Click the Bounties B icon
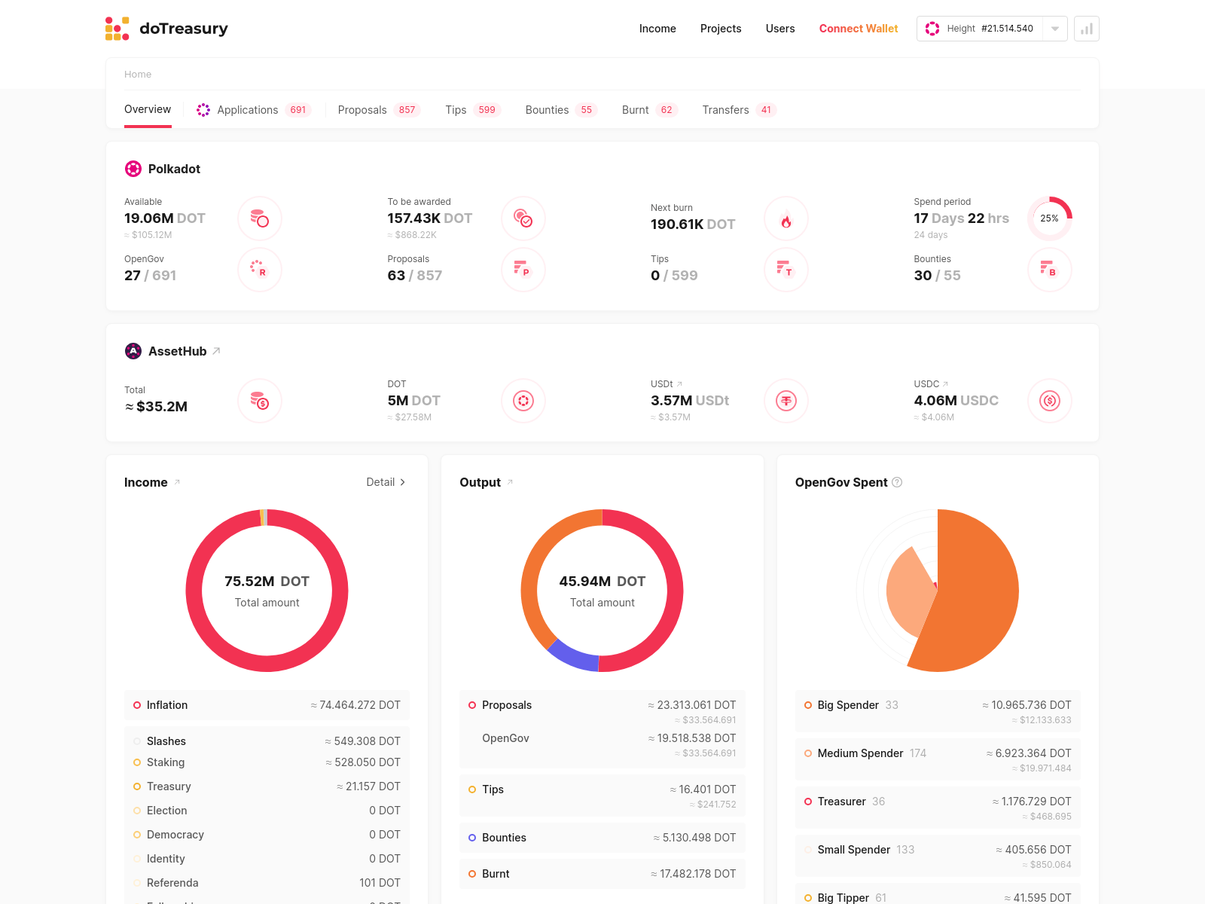The height and width of the screenshot is (904, 1205). (1050, 270)
